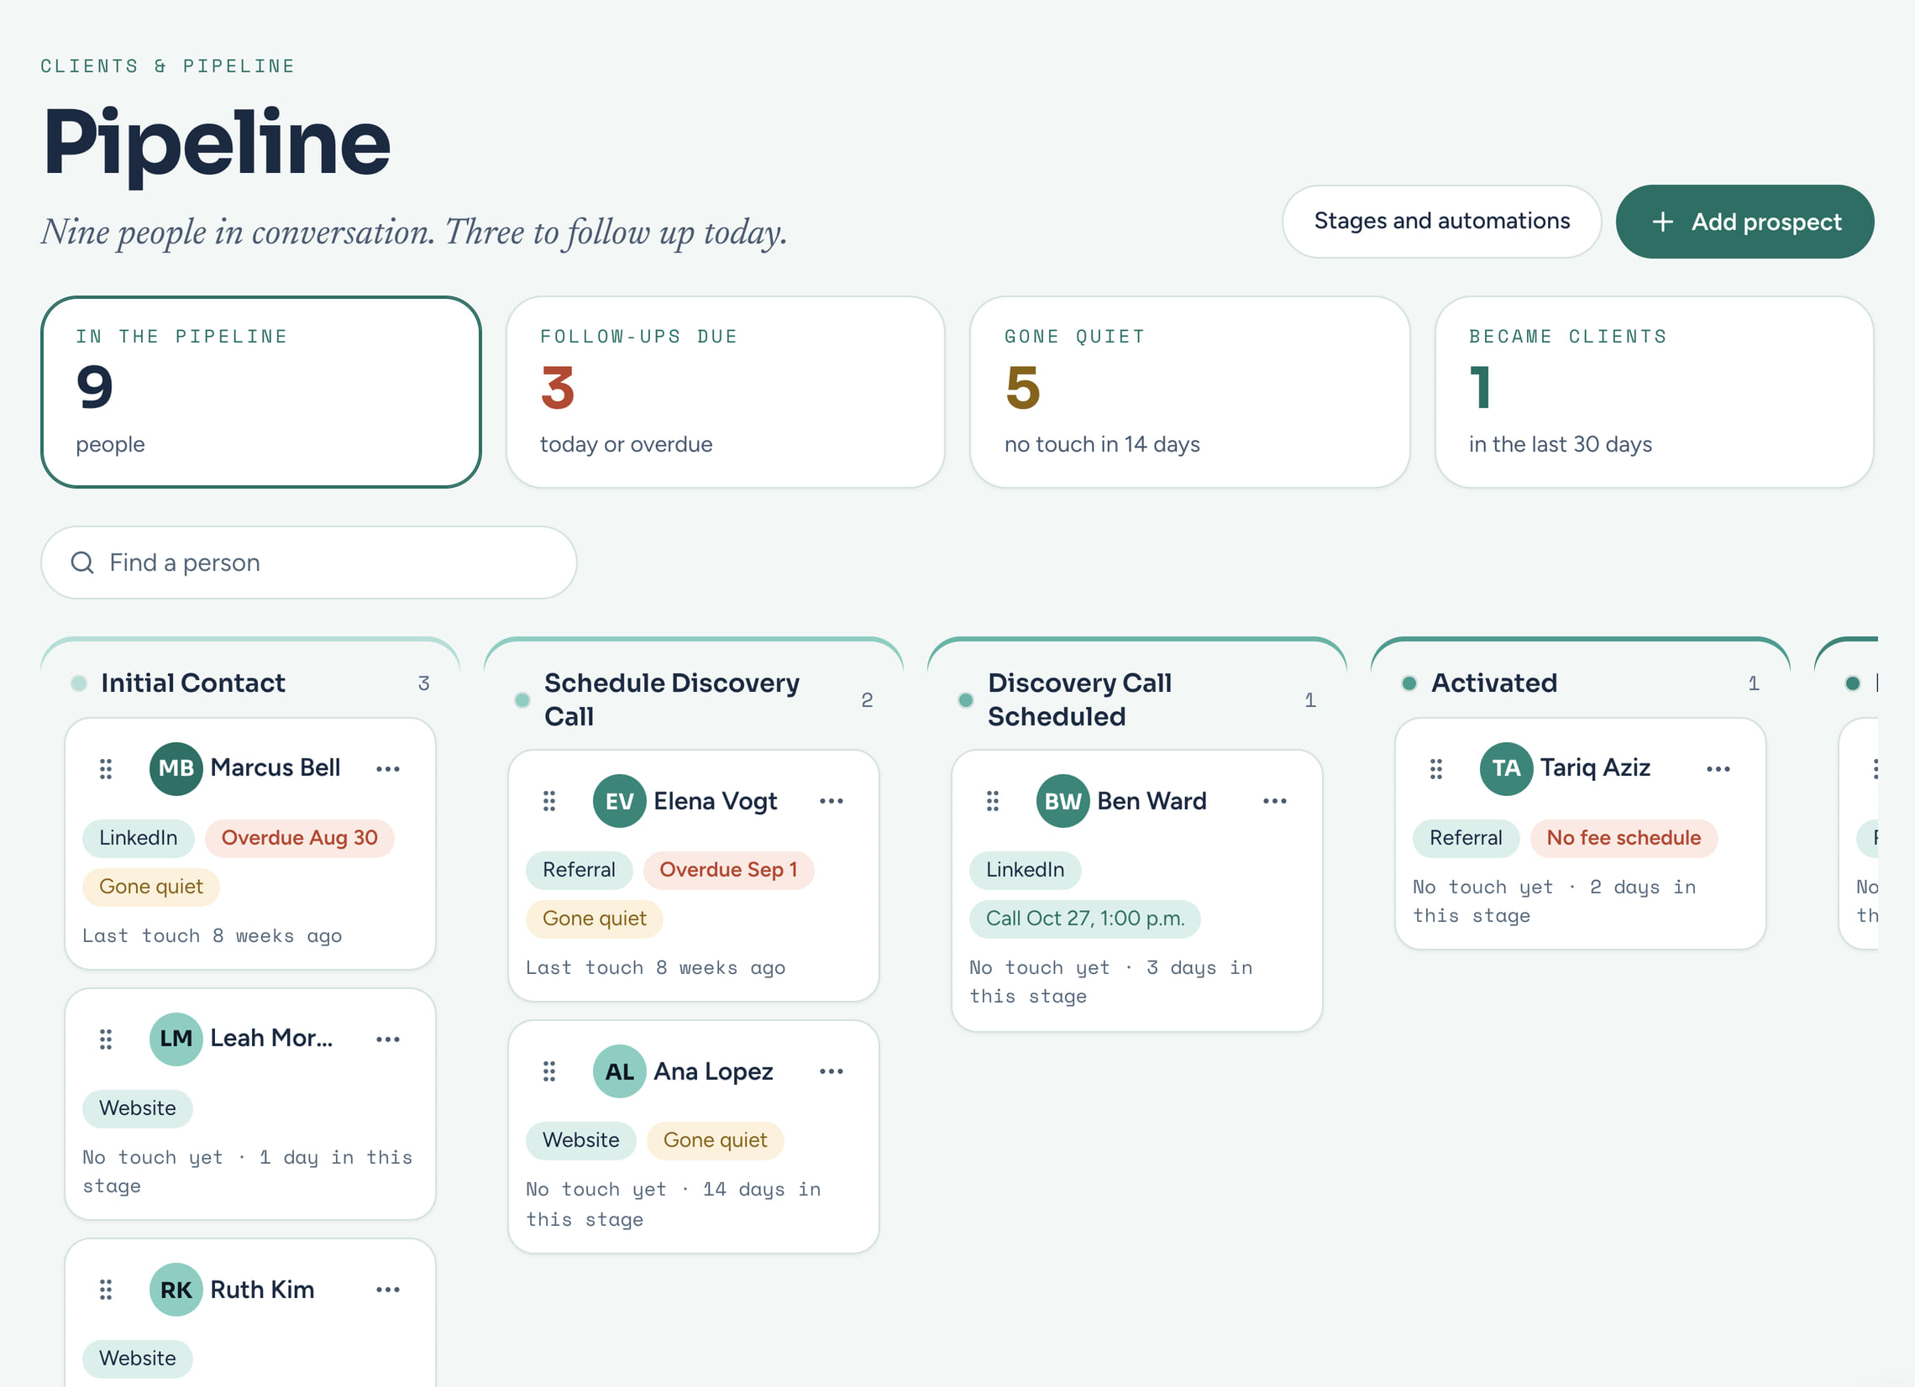
Task: Click the Overdue Aug 30 tag
Action: (299, 837)
